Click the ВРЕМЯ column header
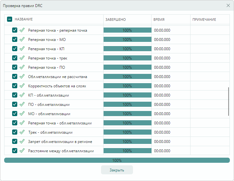The width and height of the screenshot is (234, 181). click(159, 20)
